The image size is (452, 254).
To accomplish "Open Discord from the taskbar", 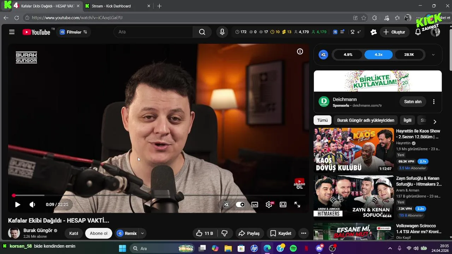I will [x=319, y=248].
